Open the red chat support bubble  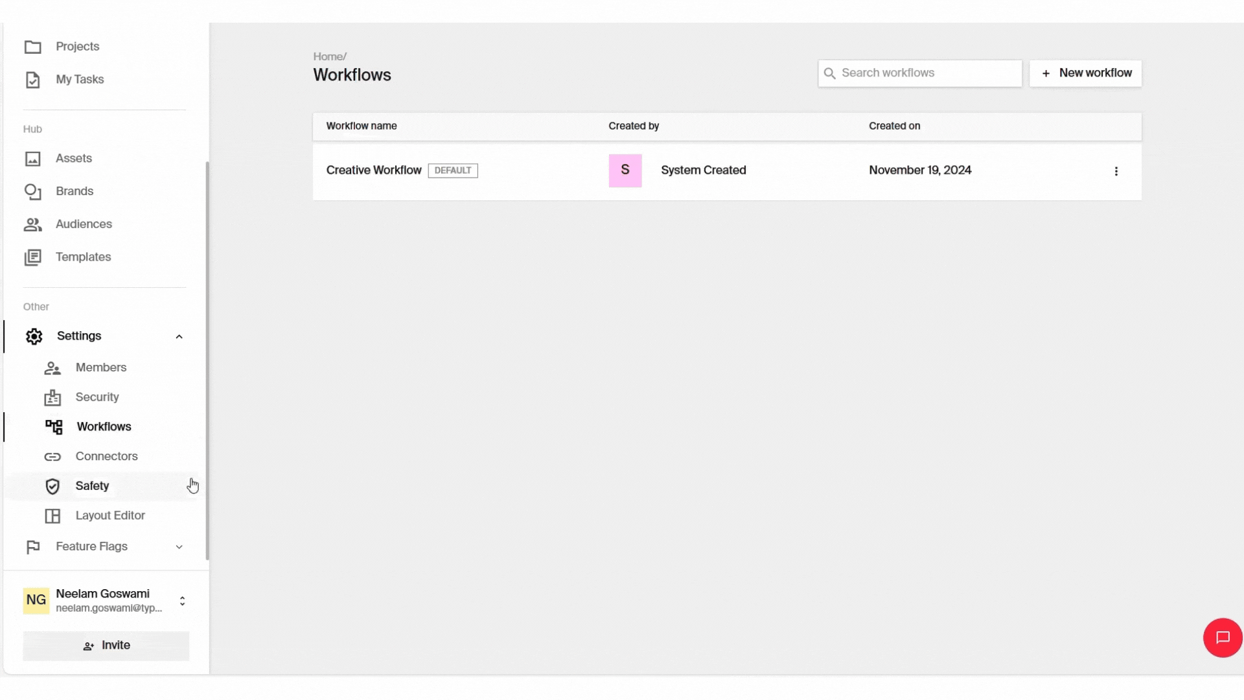point(1223,638)
